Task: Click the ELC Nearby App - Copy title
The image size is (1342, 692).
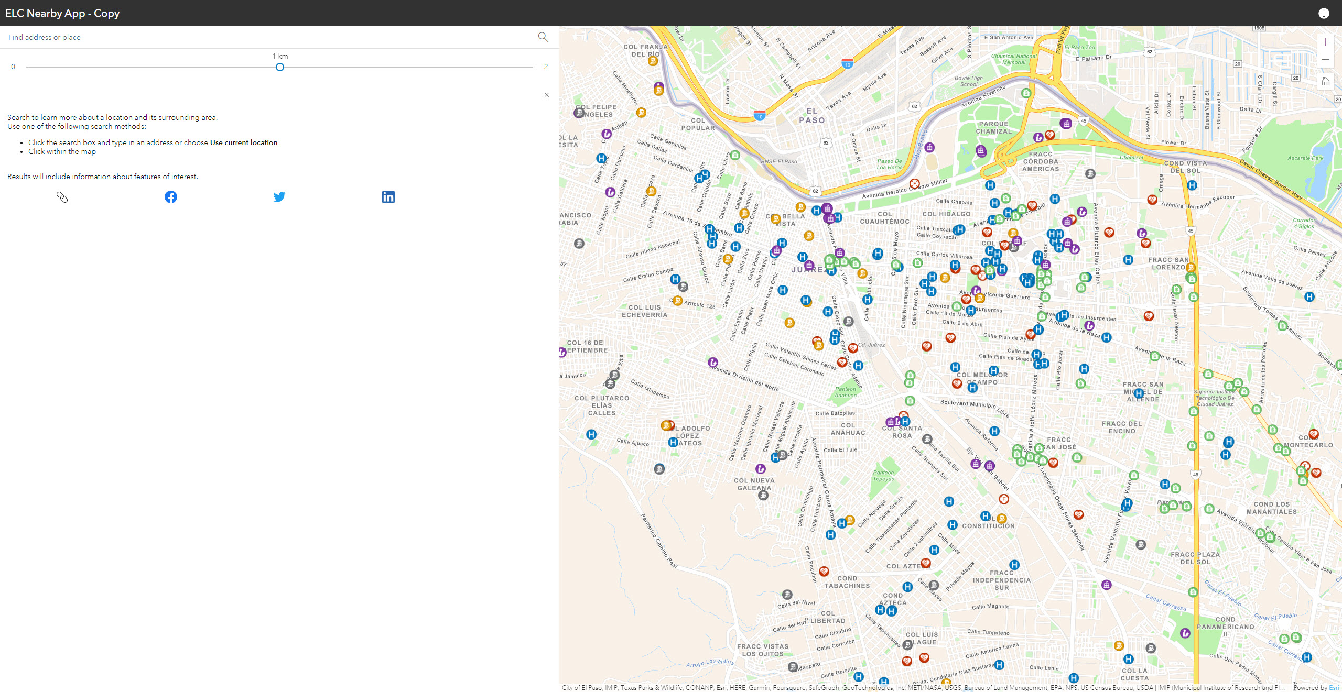Action: pyautogui.click(x=62, y=13)
